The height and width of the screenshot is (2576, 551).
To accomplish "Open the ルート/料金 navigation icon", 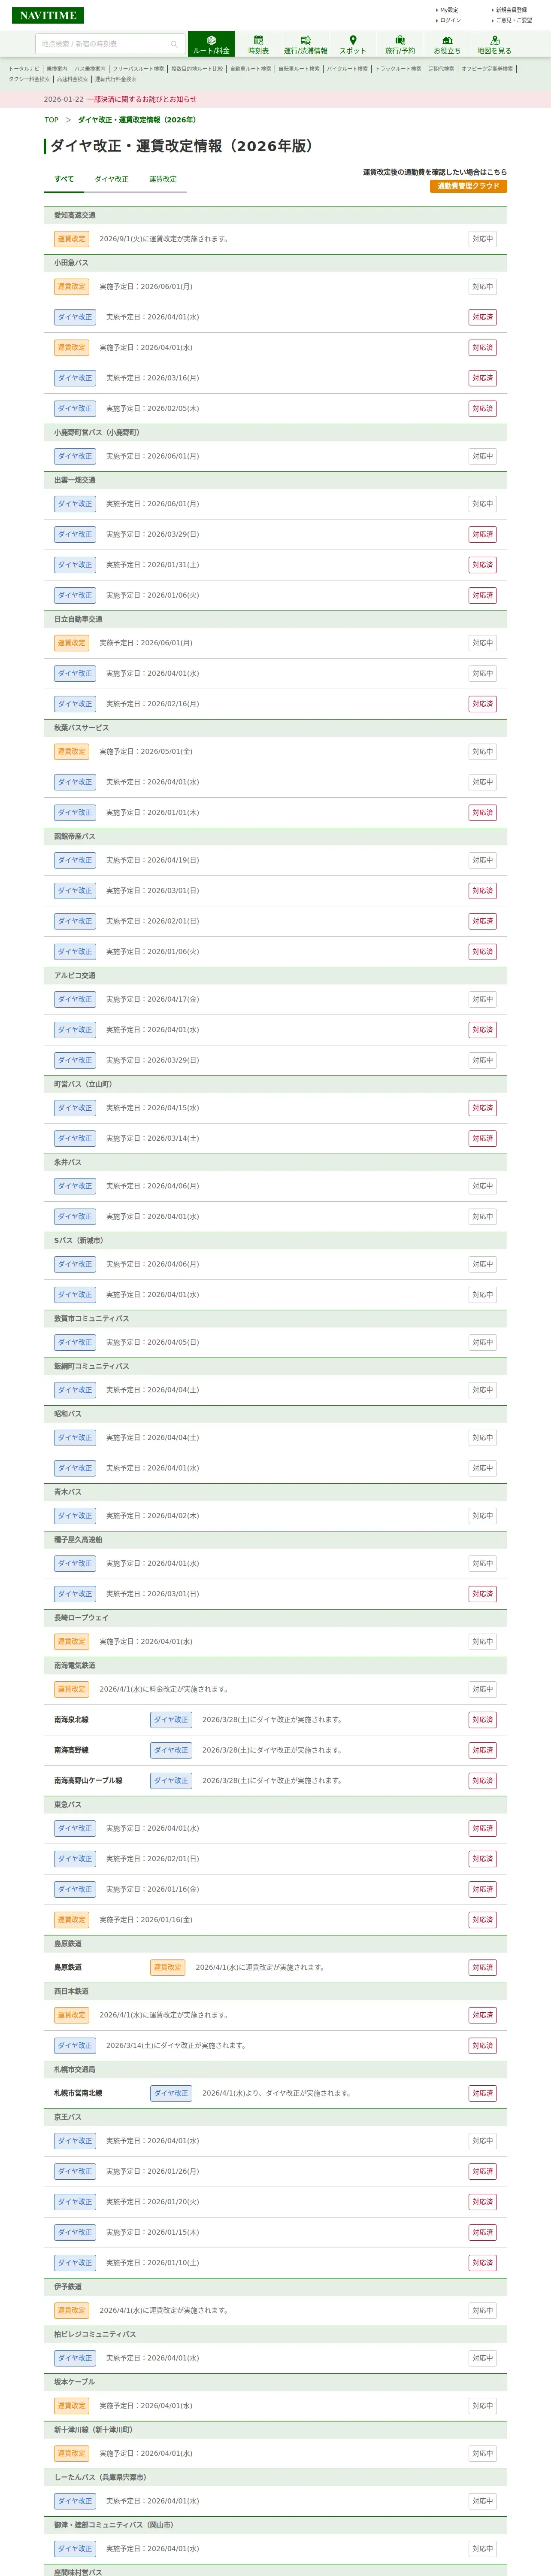I will (x=211, y=44).
